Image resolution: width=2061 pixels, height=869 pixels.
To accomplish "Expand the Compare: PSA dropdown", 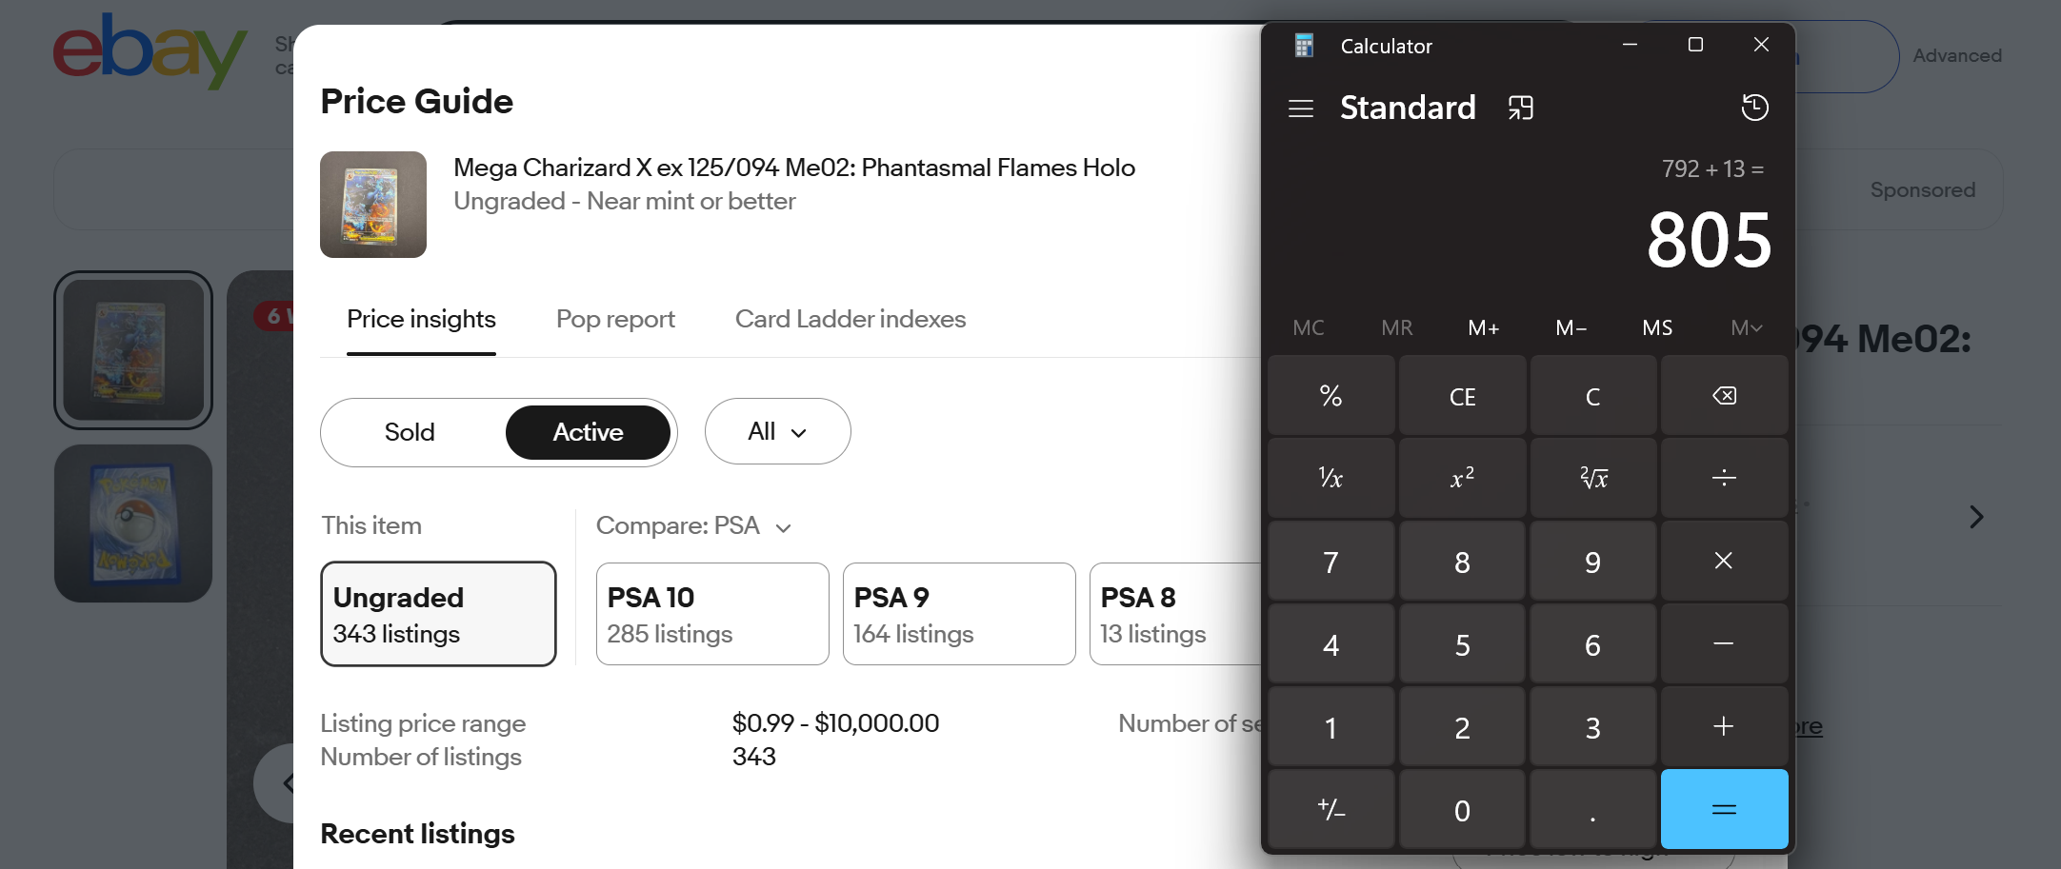I will pos(693,525).
